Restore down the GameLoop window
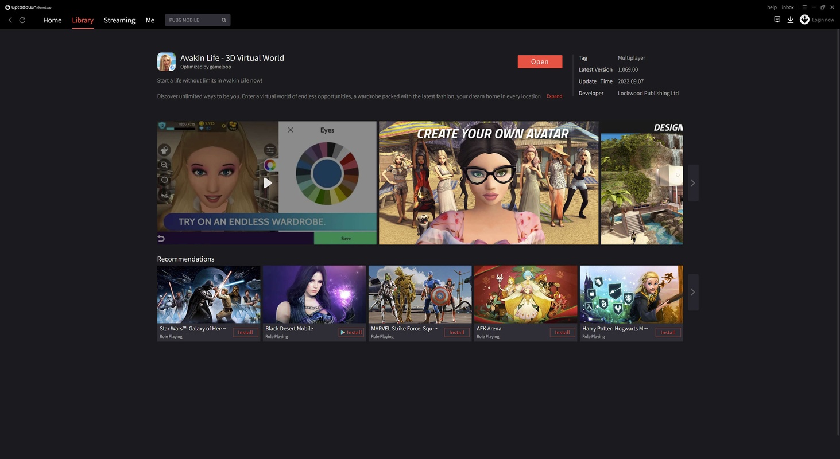 [x=823, y=7]
